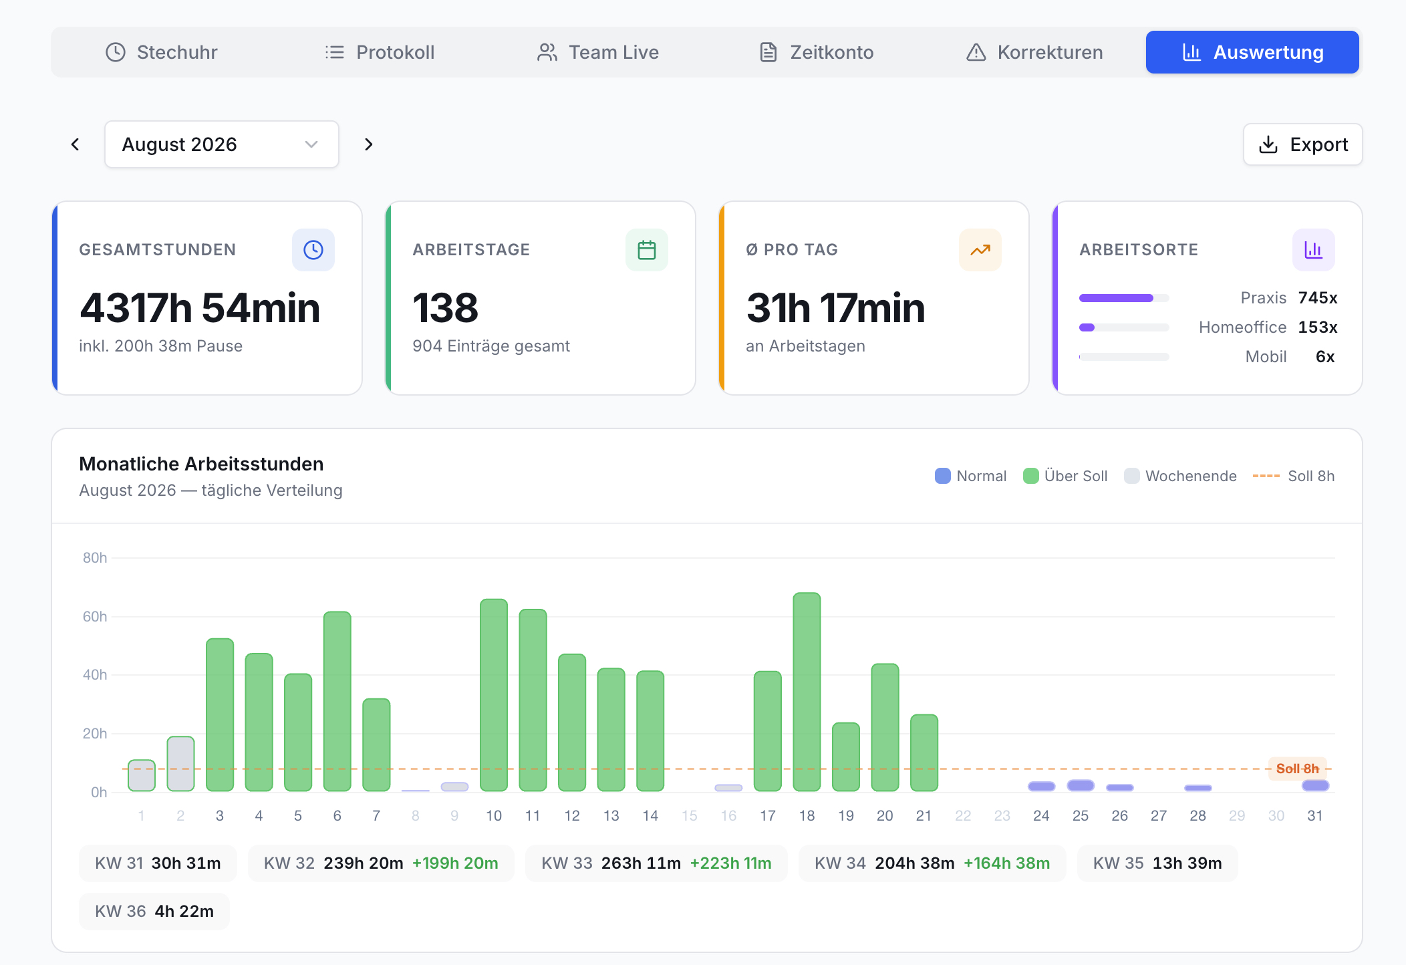Go to the Zeitkonto tab
The width and height of the screenshot is (1406, 965).
pos(817,52)
